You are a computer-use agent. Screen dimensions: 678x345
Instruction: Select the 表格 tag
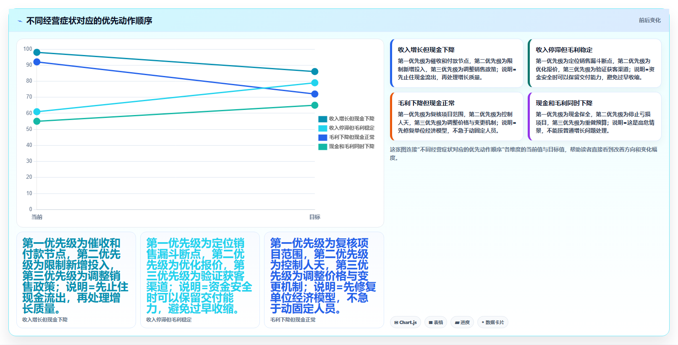(x=436, y=322)
